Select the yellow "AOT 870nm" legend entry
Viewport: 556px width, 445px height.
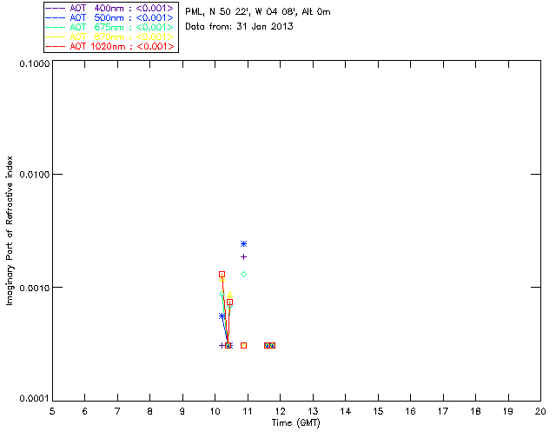tap(110, 37)
